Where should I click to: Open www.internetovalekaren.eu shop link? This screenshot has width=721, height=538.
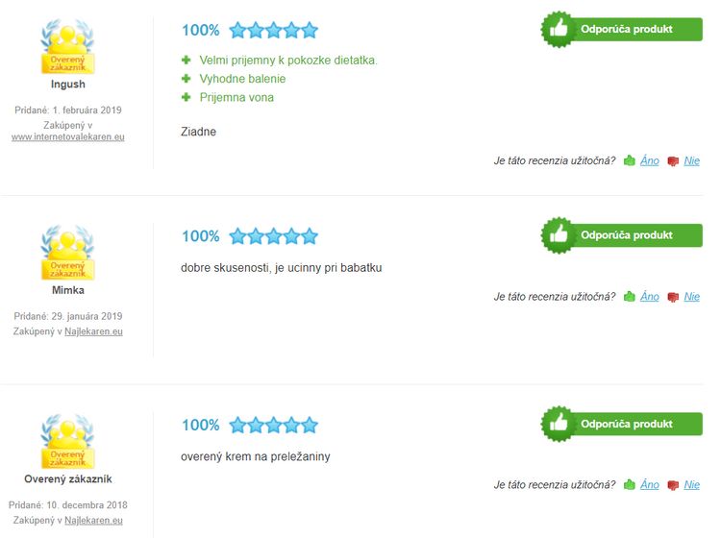[68, 137]
